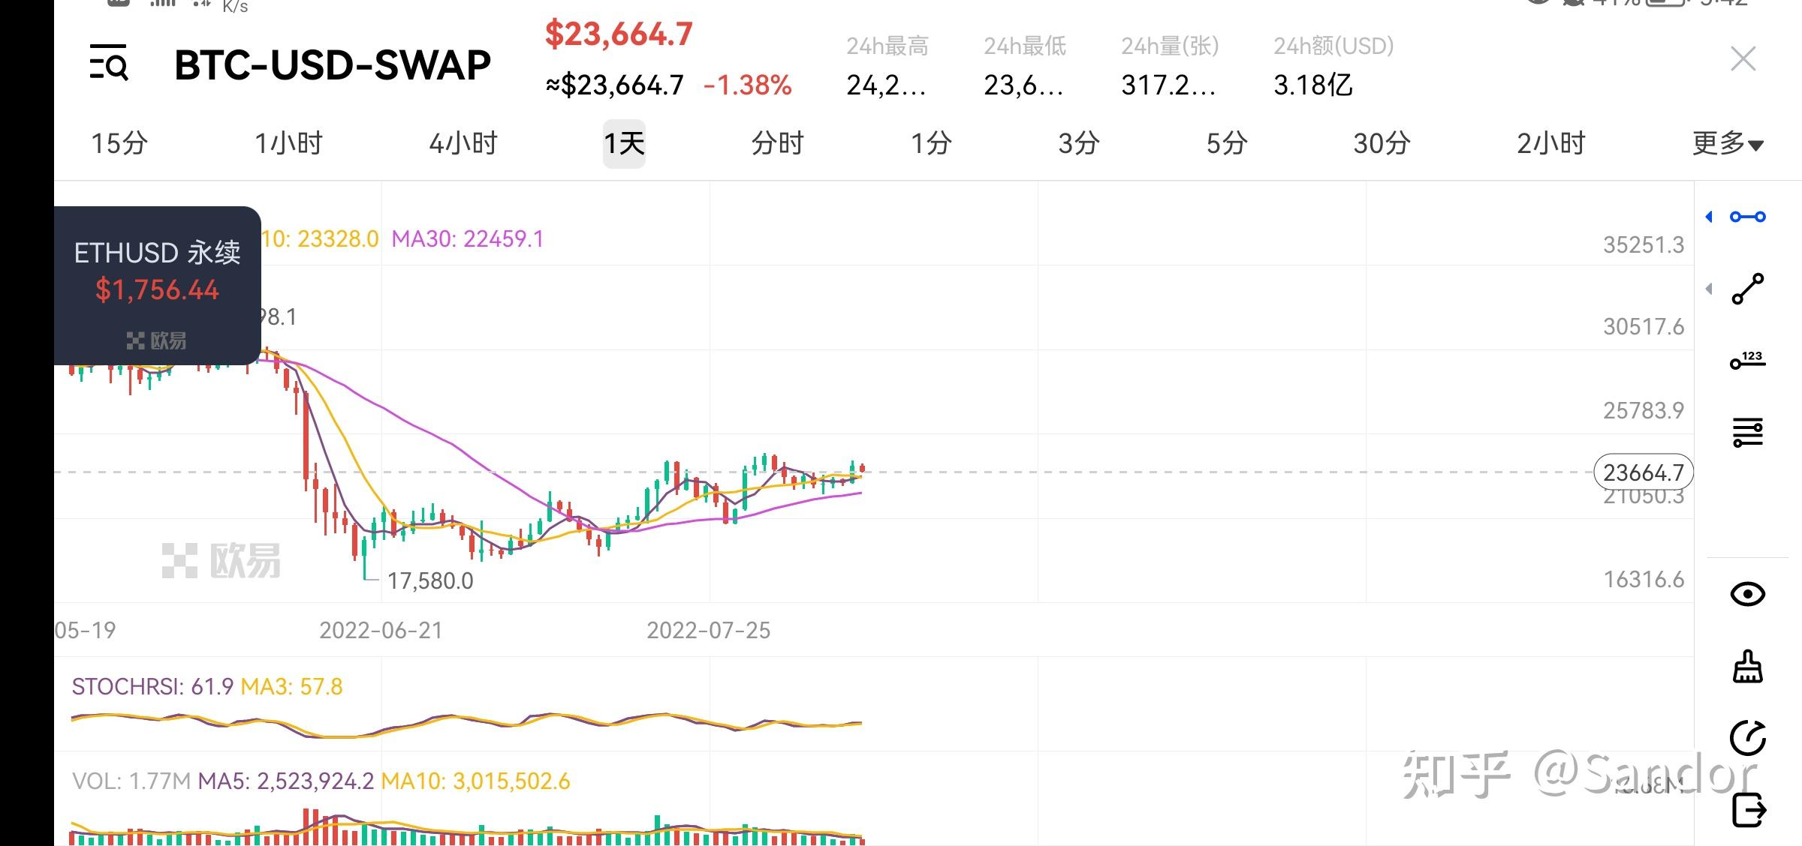Screen dimensions: 1802x846
Task: Switch to the 30分 timeframe
Action: point(1382,143)
